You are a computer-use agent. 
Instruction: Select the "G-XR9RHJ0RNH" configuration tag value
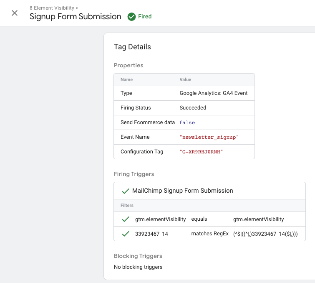(x=202, y=152)
